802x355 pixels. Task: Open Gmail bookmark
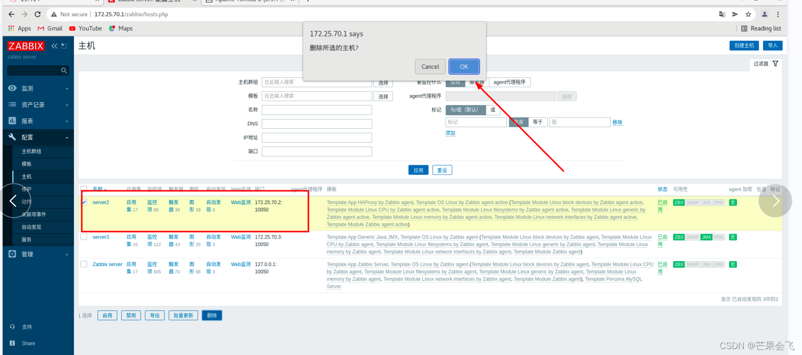pos(50,29)
